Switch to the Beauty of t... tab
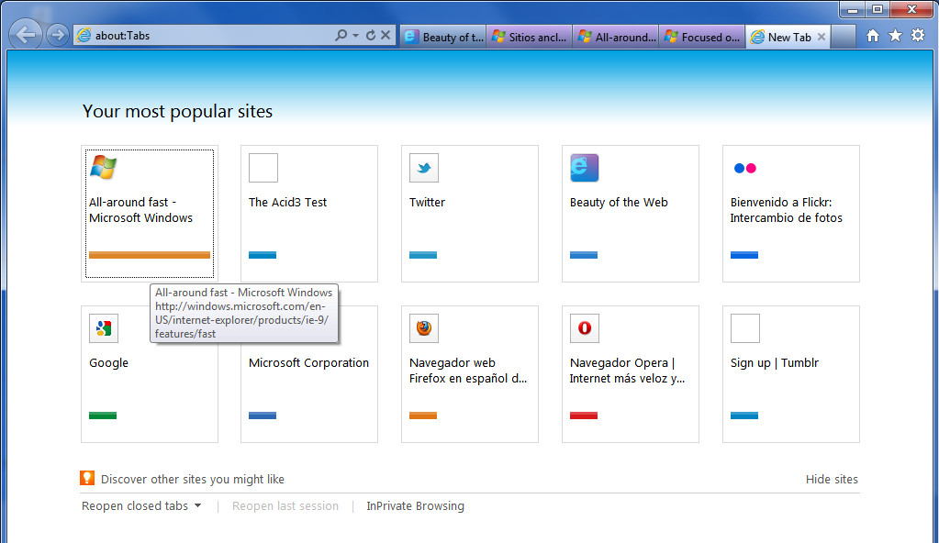The height and width of the screenshot is (543, 939). pos(443,37)
